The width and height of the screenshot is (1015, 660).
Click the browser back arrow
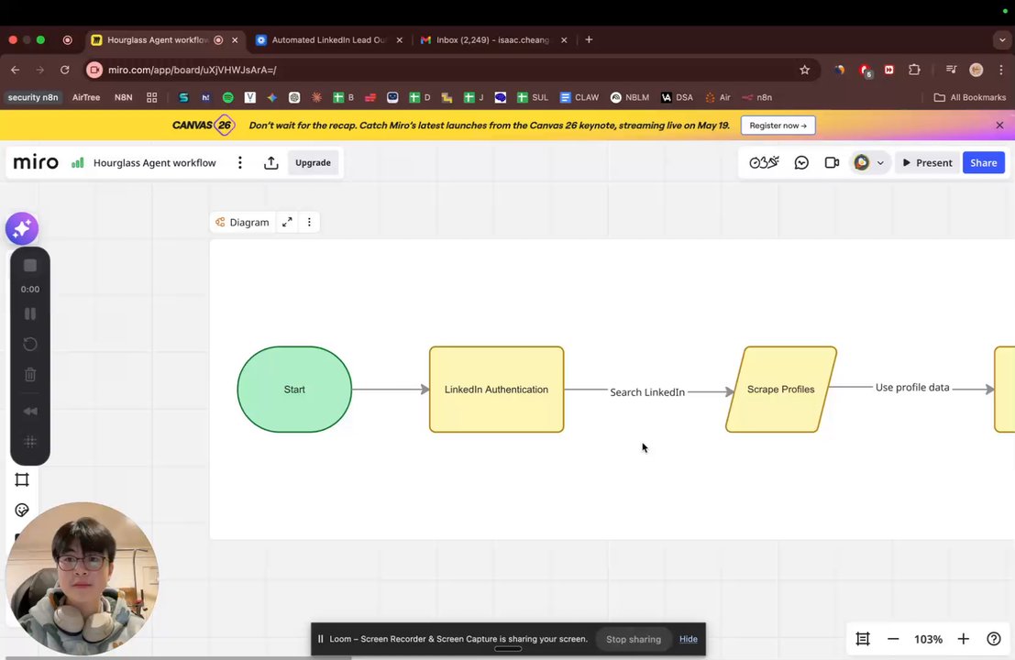click(x=16, y=70)
